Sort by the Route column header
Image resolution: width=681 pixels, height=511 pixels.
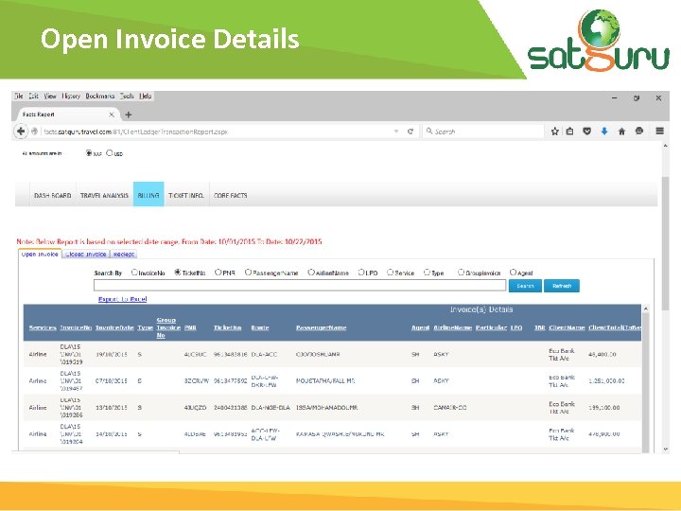(x=260, y=327)
